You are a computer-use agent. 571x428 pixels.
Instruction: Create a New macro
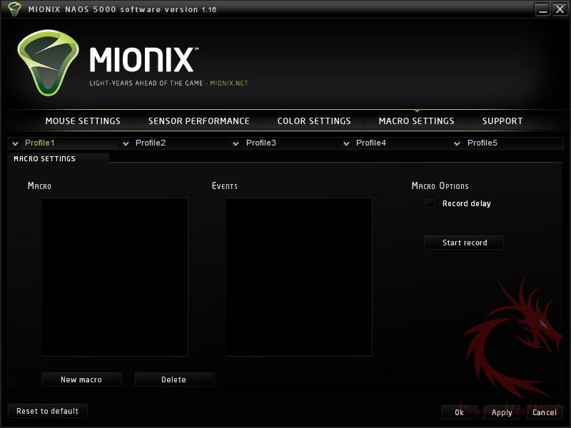(x=81, y=379)
